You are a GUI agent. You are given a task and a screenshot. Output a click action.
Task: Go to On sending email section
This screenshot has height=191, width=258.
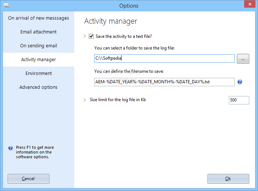(39, 46)
